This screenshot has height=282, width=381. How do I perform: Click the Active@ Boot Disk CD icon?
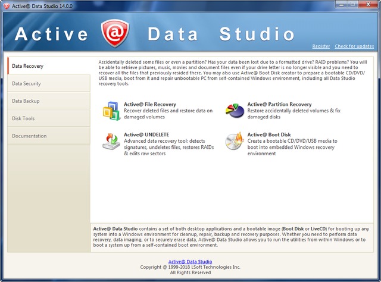pyautogui.click(x=235, y=141)
